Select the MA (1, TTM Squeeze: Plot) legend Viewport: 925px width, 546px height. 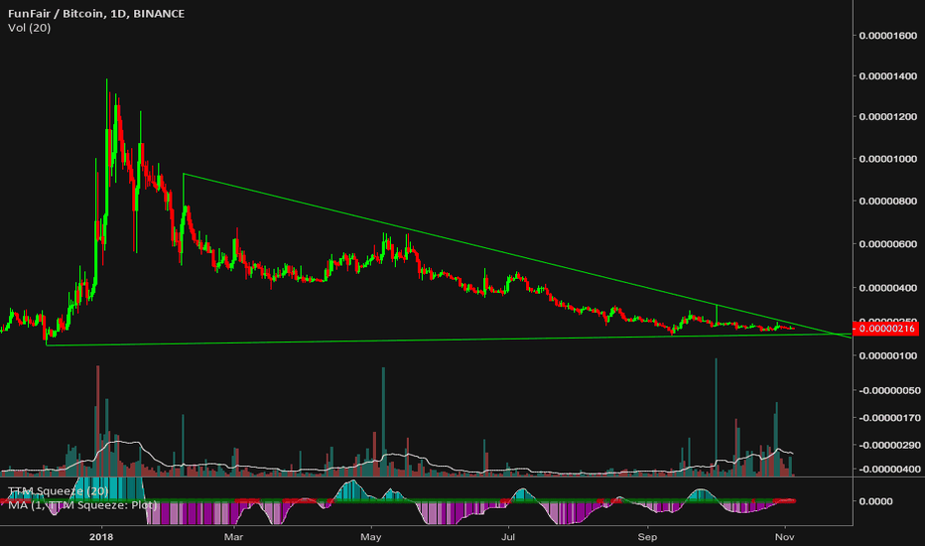tap(82, 505)
